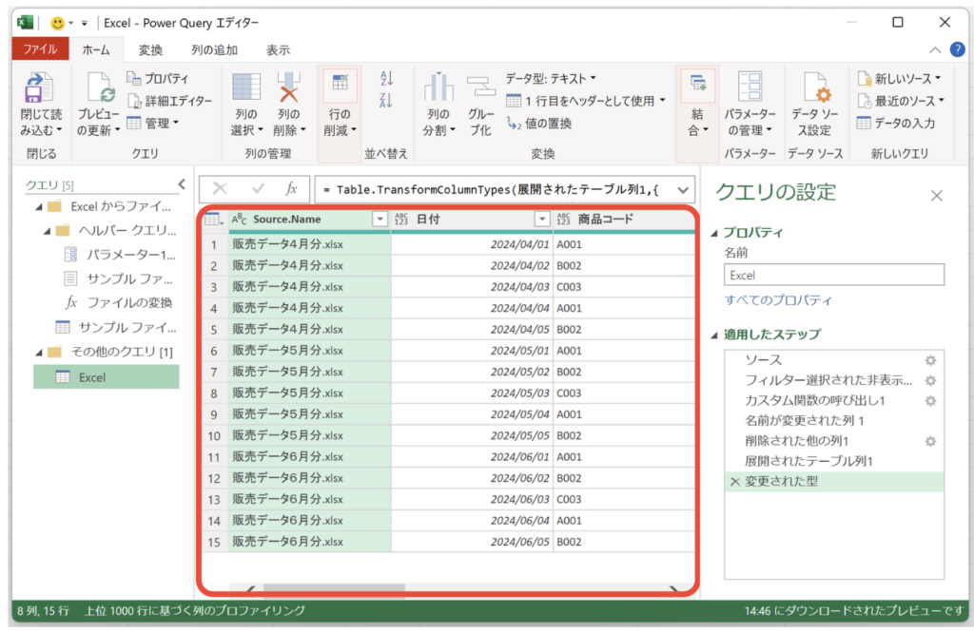
Task: Collapse the クエリ pane with the arrow
Action: pos(182,184)
